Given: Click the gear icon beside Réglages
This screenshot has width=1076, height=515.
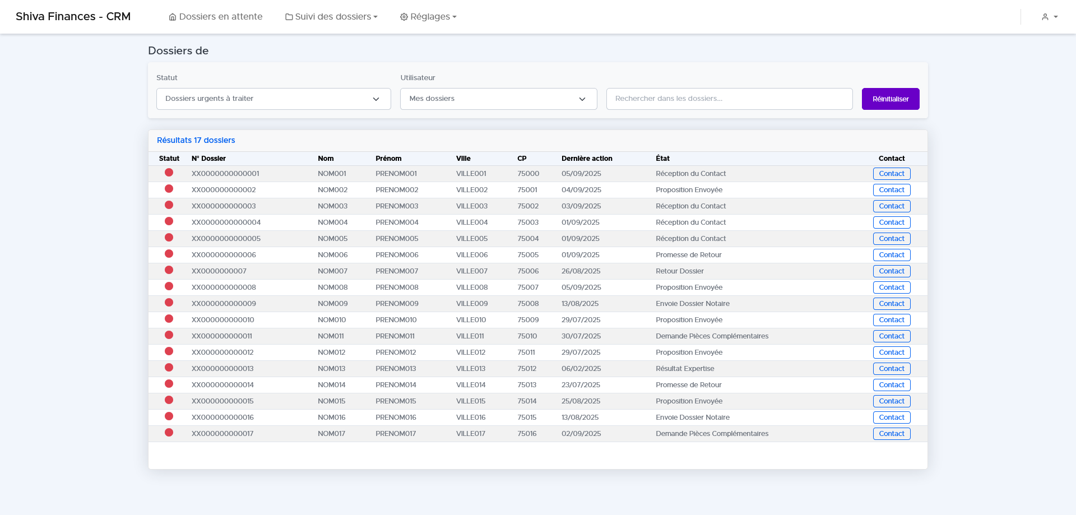Looking at the screenshot, I should [x=403, y=17].
